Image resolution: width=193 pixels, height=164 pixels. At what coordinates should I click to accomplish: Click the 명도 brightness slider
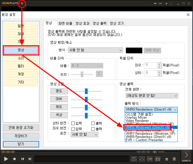[86, 91]
